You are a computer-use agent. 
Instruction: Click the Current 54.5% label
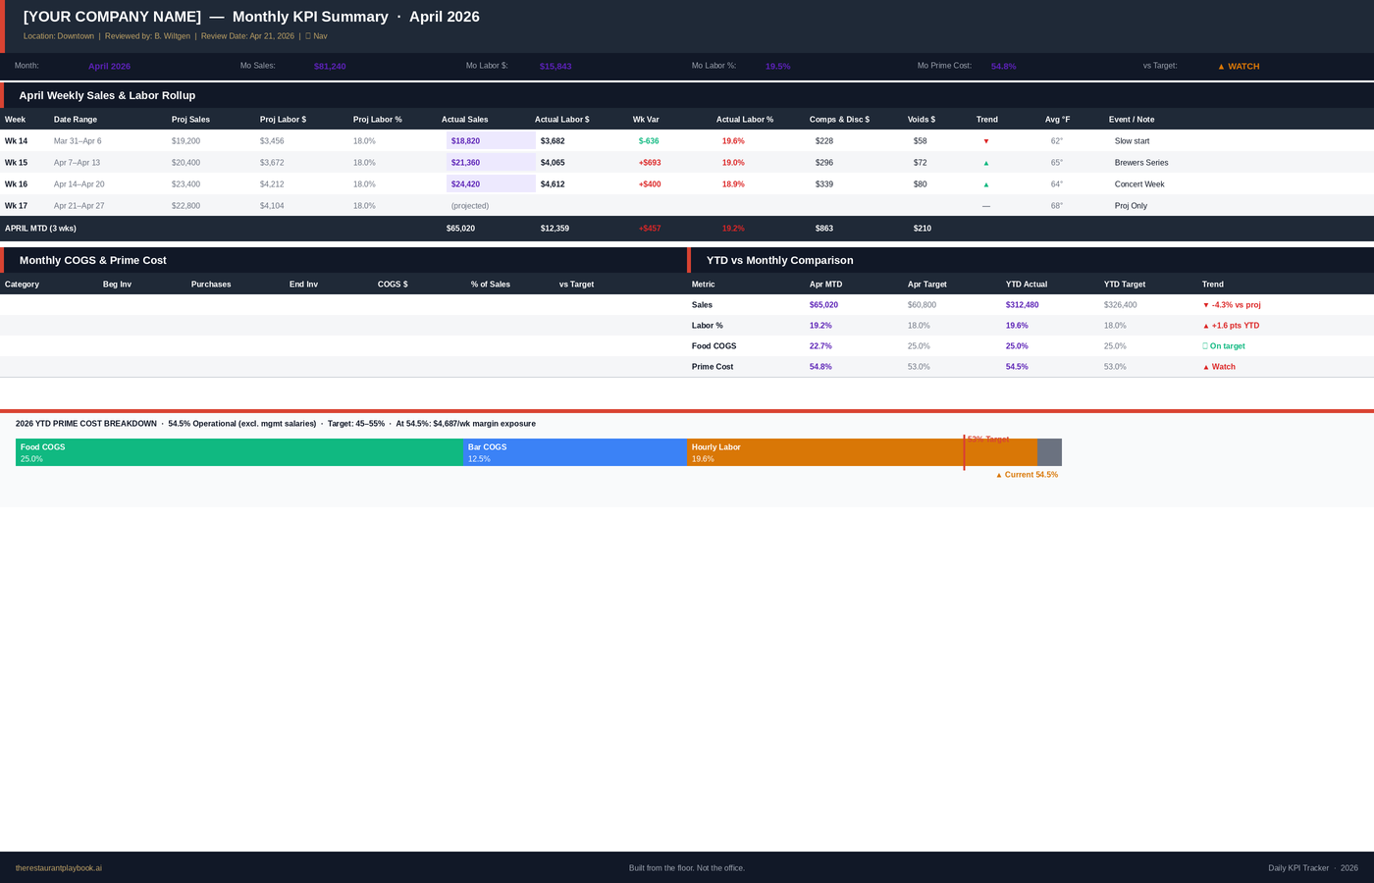(1027, 475)
